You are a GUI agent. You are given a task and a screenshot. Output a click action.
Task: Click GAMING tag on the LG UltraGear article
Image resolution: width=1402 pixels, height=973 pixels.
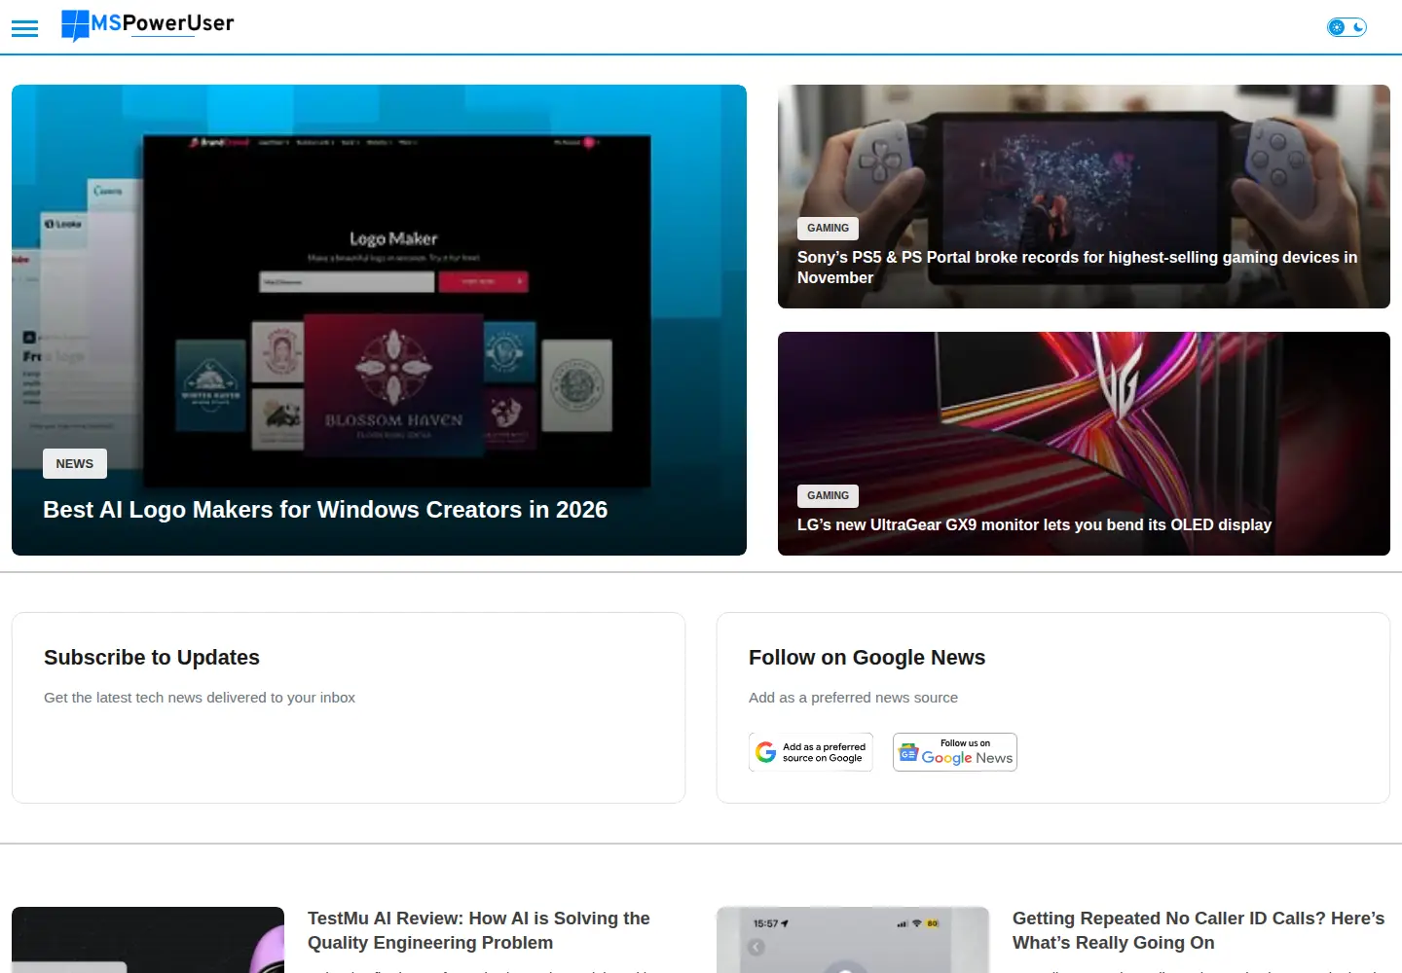(x=828, y=495)
